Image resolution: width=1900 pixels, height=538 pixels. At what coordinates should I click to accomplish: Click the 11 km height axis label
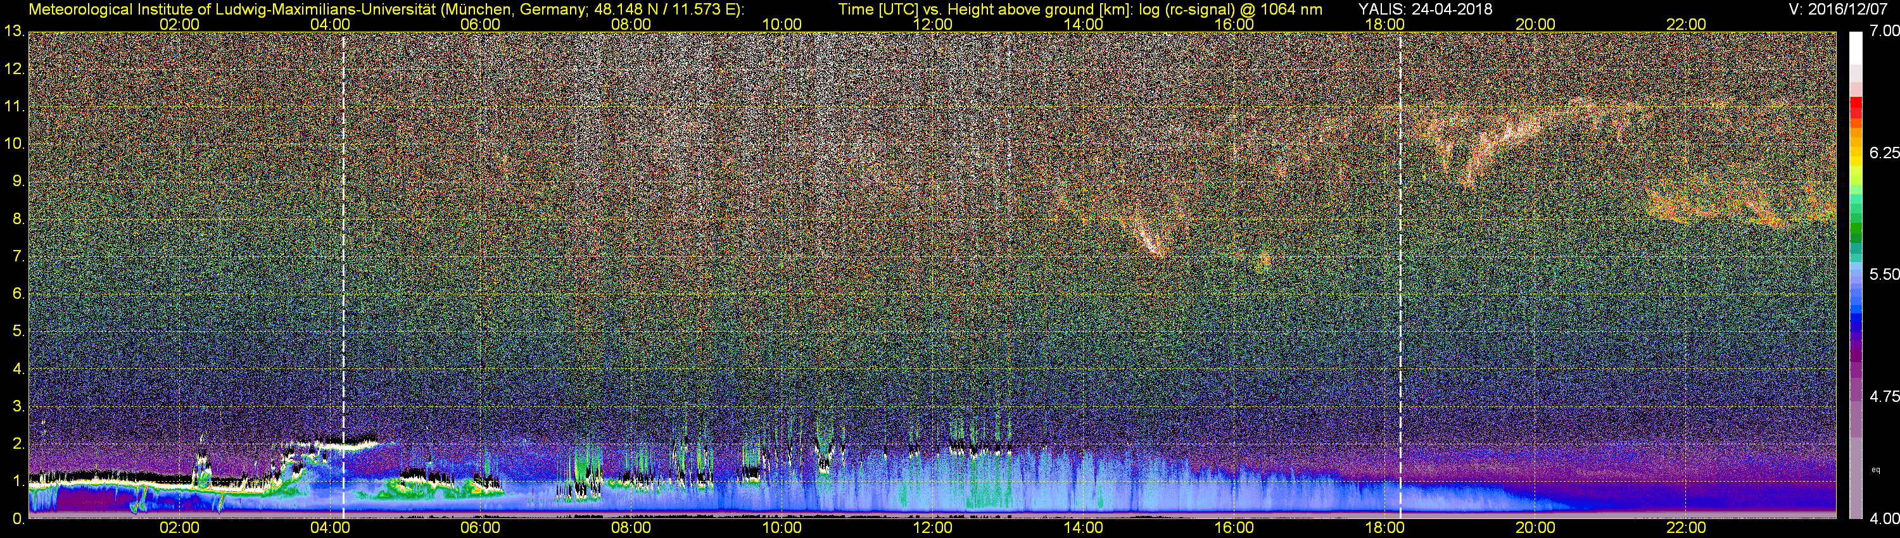(14, 107)
